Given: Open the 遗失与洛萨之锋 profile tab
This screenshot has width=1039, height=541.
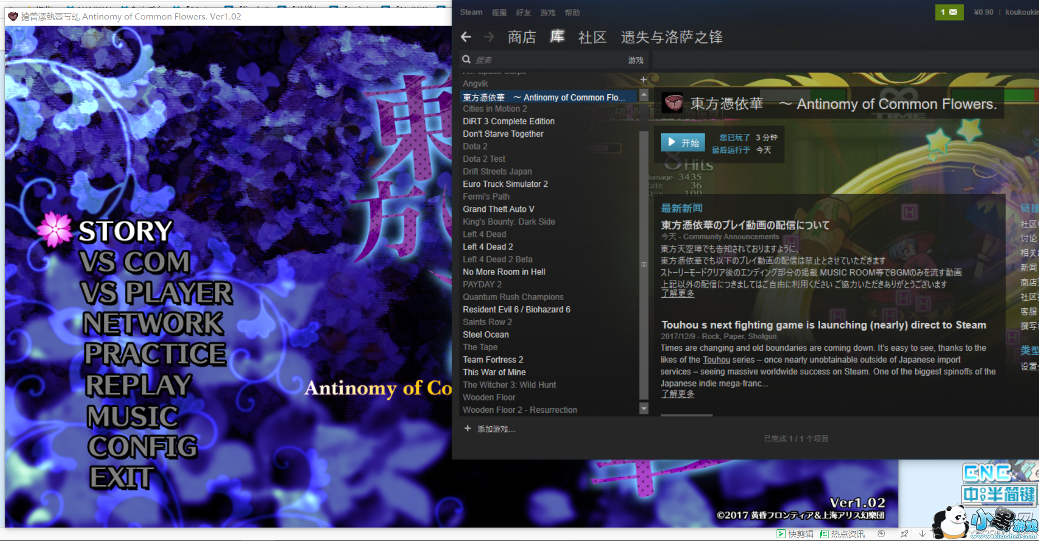Looking at the screenshot, I should pyautogui.click(x=672, y=37).
